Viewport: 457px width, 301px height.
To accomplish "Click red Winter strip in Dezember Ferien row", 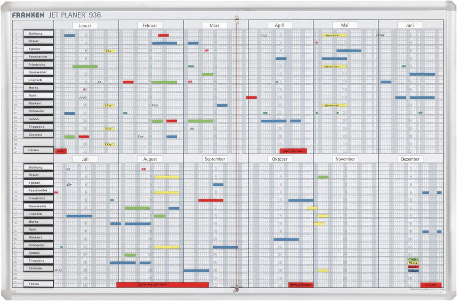I will (x=431, y=285).
